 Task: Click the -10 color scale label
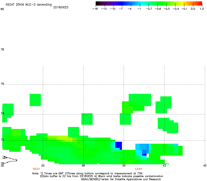113,9
